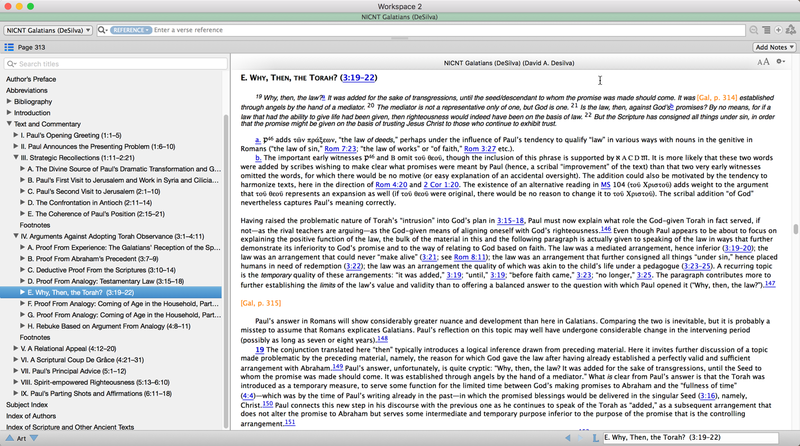
Task: Expand D. The Confrontation in Antioch (2:11–14)
Action: (22, 203)
